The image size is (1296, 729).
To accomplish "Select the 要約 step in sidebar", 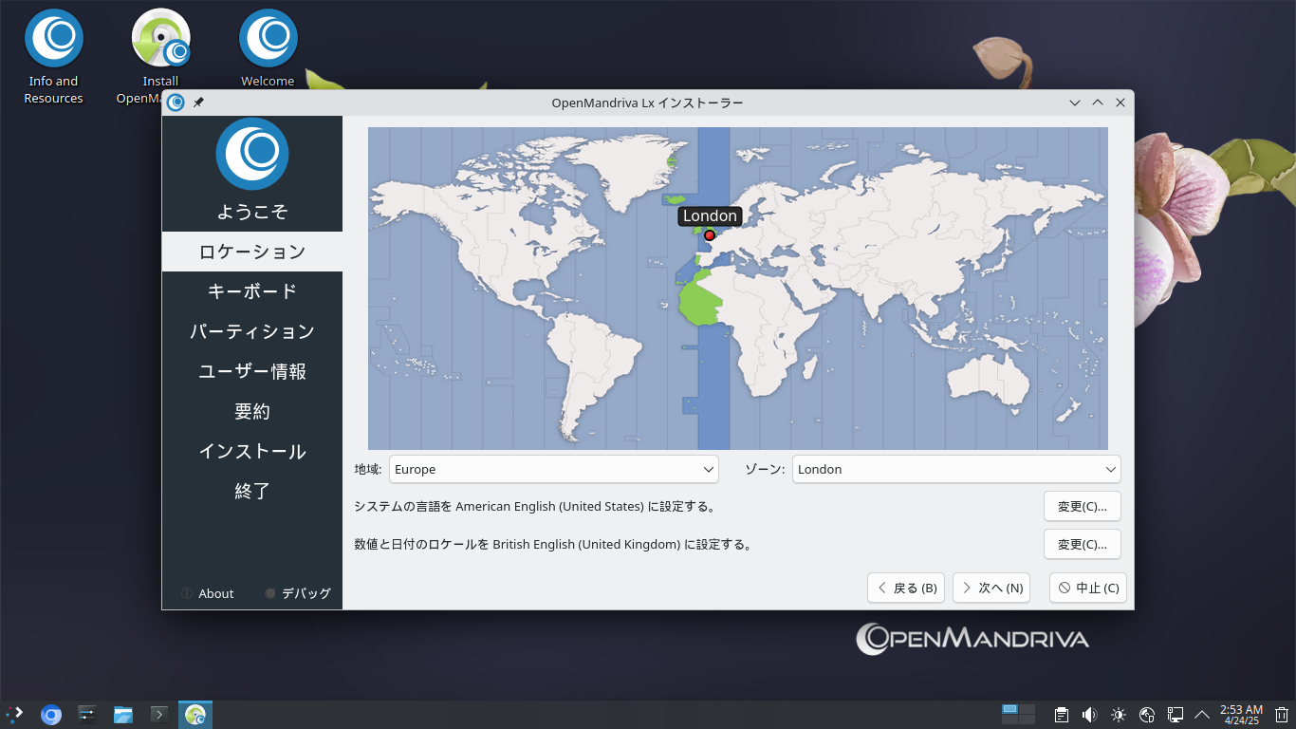I will 252,411.
